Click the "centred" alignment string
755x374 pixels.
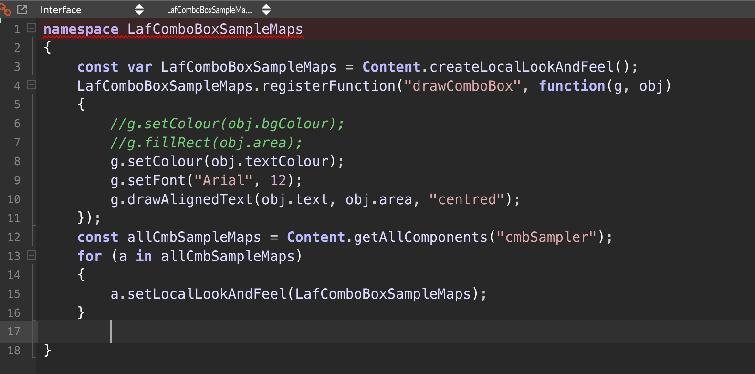(467, 199)
